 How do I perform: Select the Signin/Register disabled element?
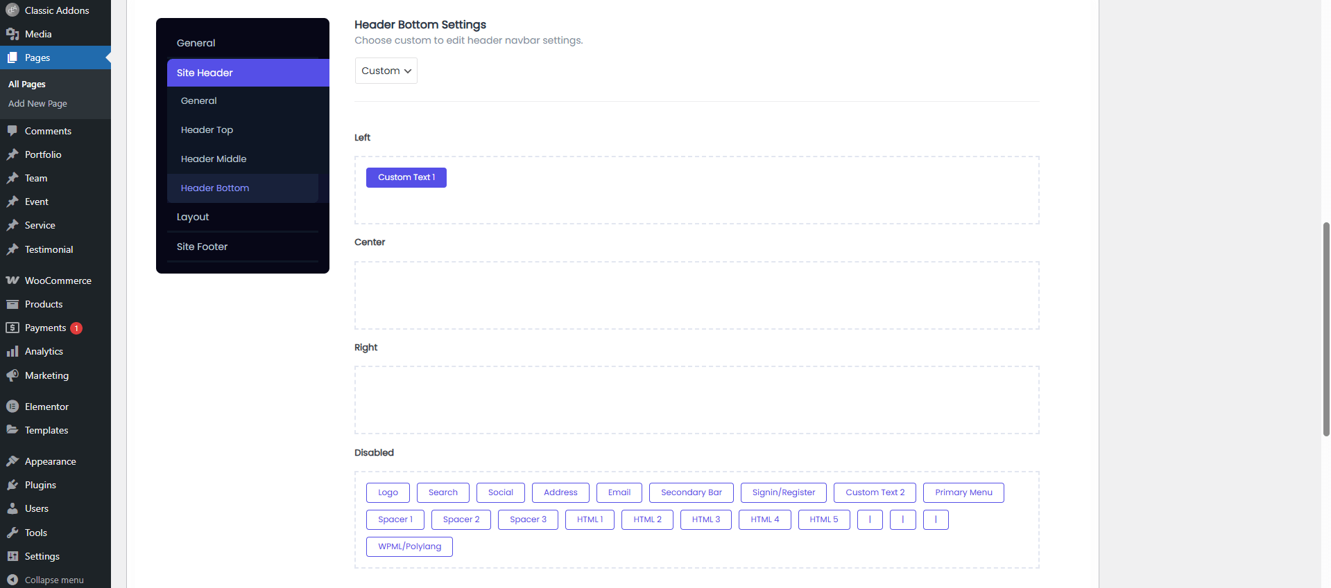(783, 492)
